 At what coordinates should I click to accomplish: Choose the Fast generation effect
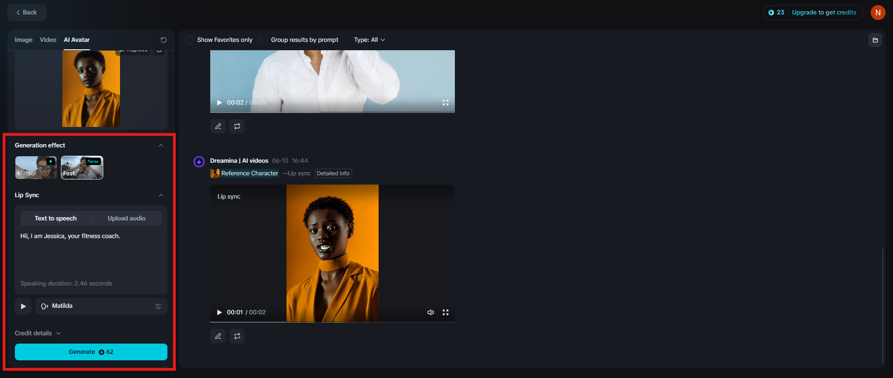point(82,167)
